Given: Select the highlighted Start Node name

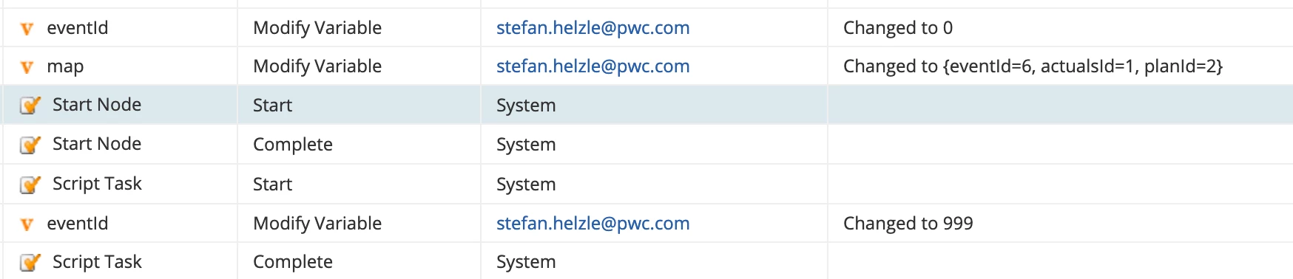Looking at the screenshot, I should pyautogui.click(x=97, y=105).
